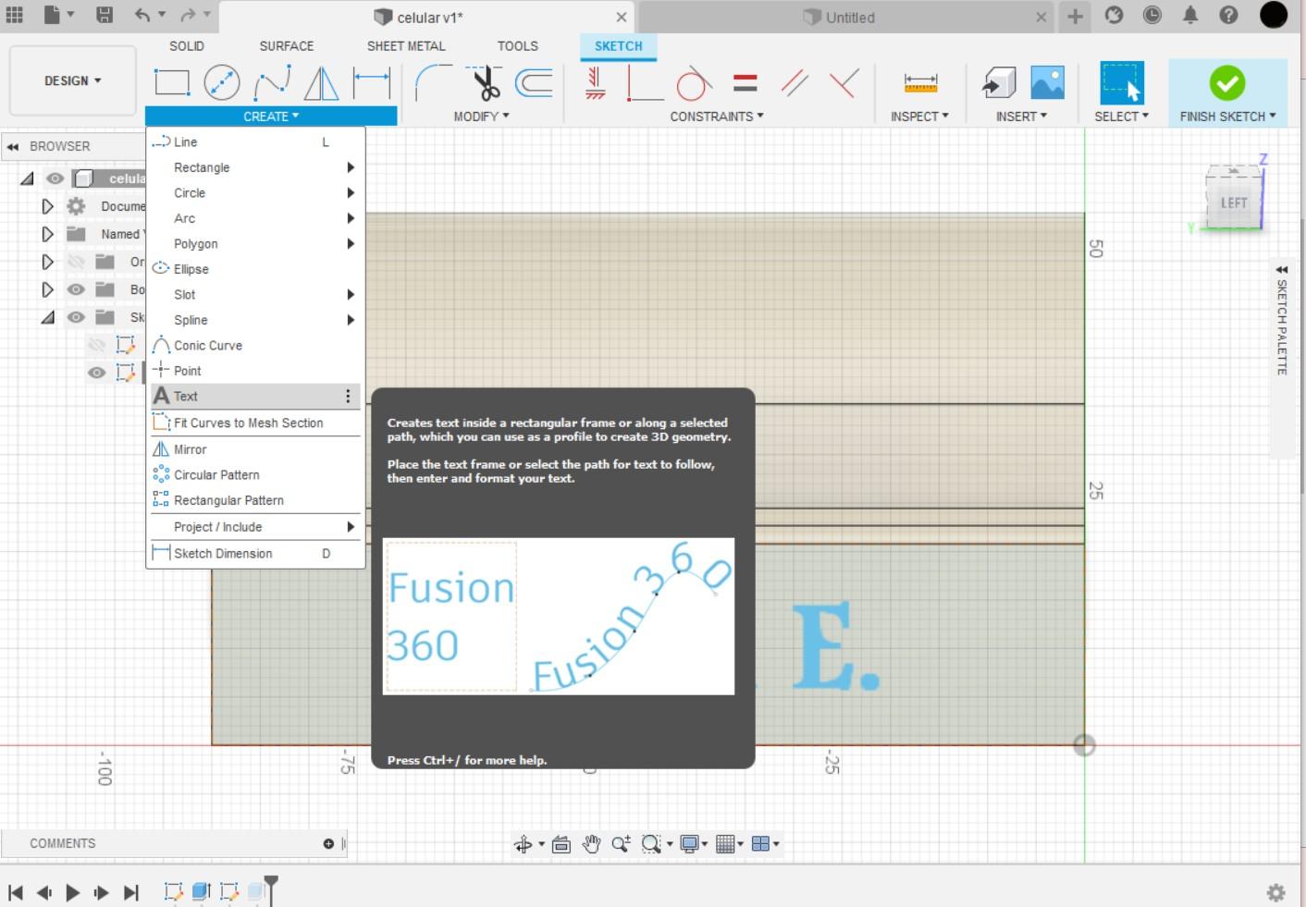Open the Measure tool under Inspect

point(920,83)
